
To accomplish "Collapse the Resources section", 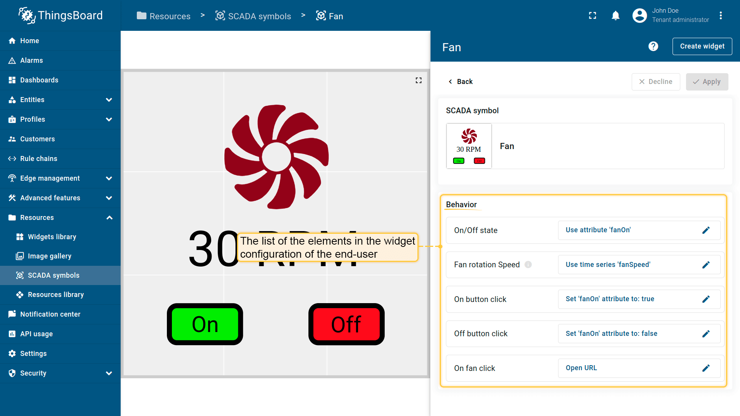I will (x=109, y=218).
